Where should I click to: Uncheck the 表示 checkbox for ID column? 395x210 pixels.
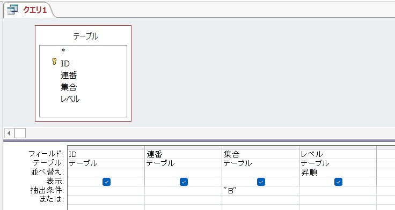coord(107,182)
